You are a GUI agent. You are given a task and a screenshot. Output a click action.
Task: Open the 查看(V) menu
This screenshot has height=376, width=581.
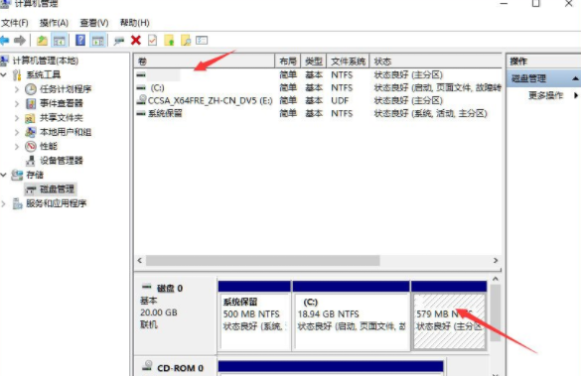(x=94, y=23)
